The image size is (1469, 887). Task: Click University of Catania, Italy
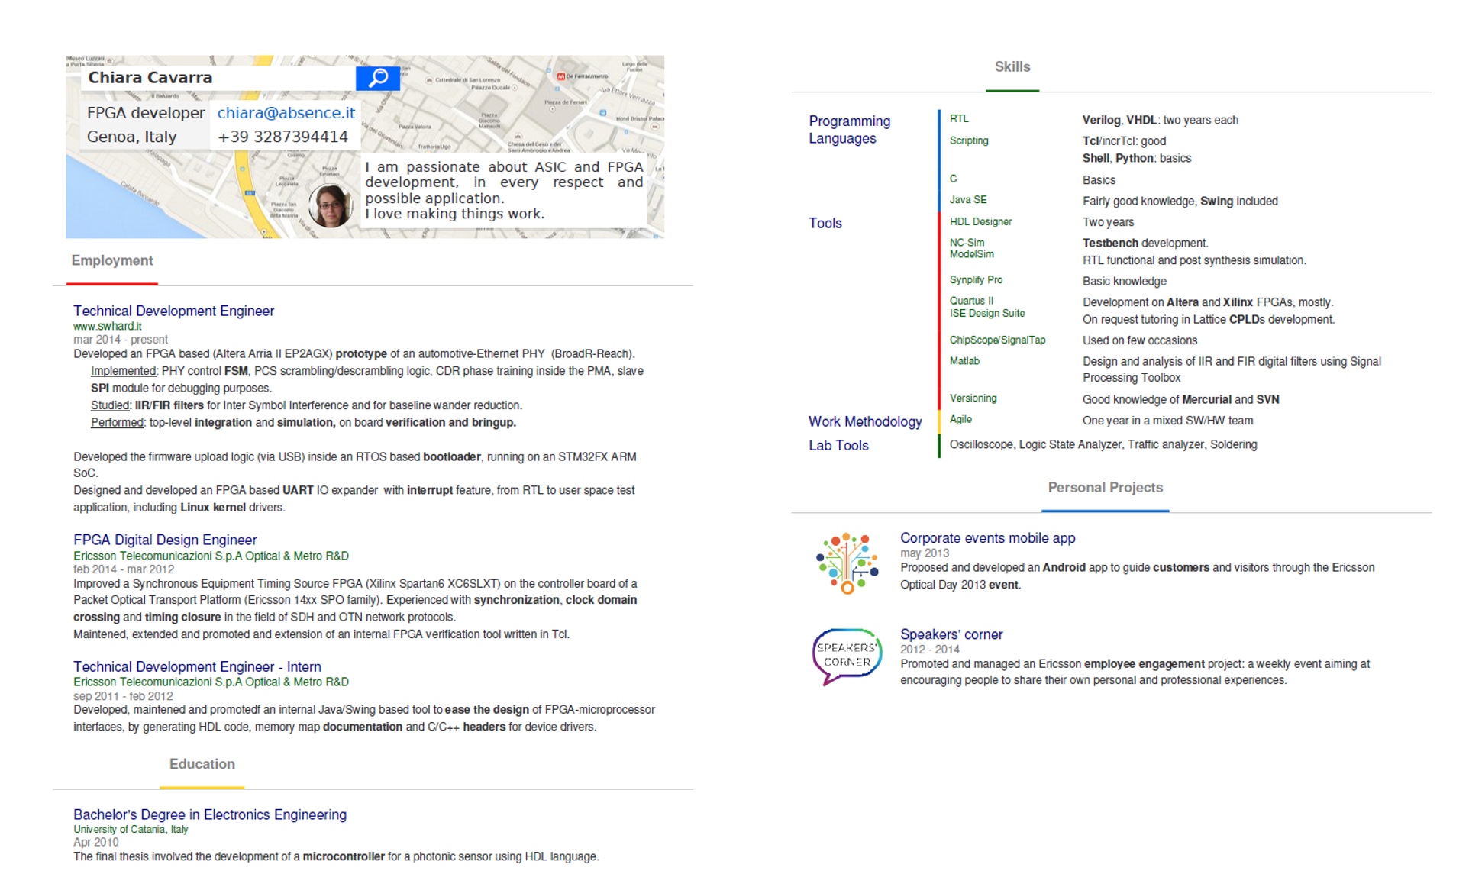click(x=131, y=829)
